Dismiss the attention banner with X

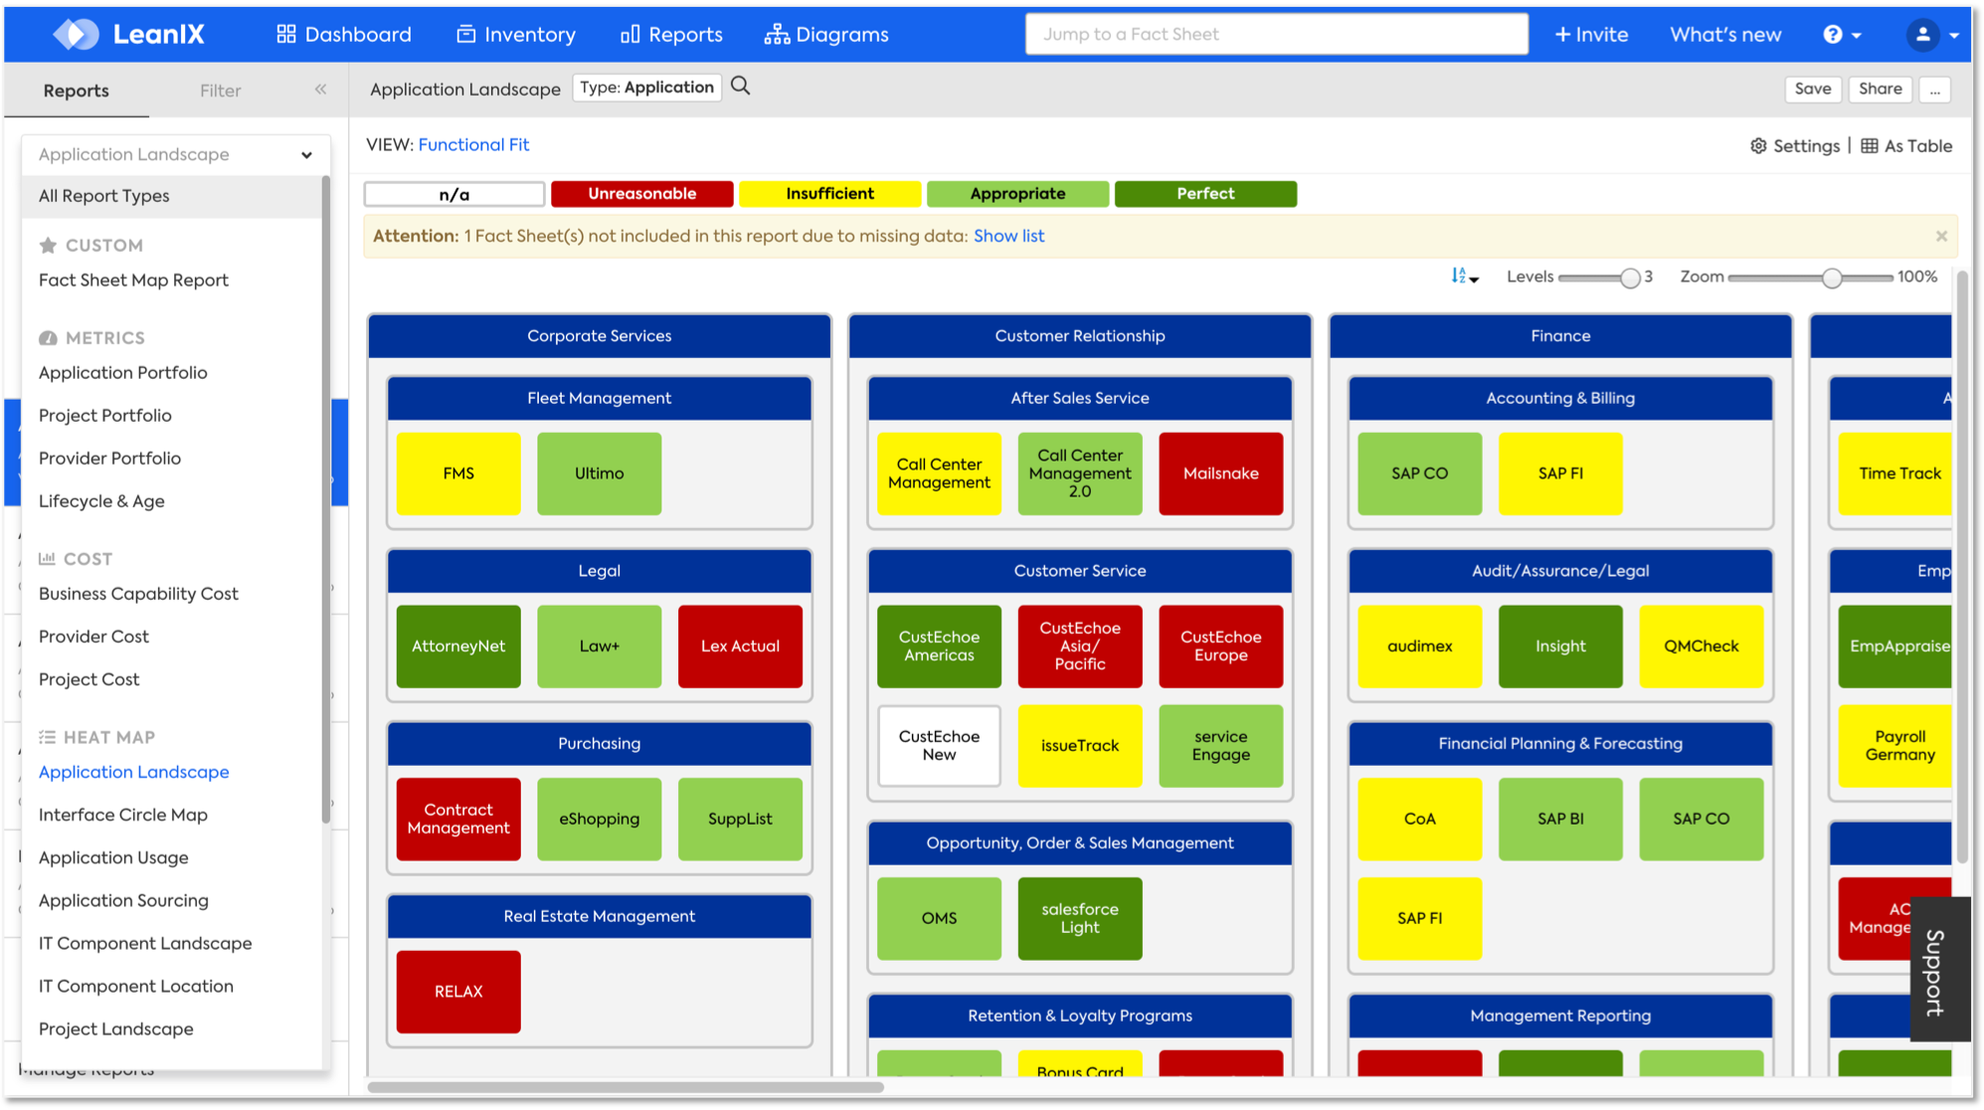(1940, 237)
